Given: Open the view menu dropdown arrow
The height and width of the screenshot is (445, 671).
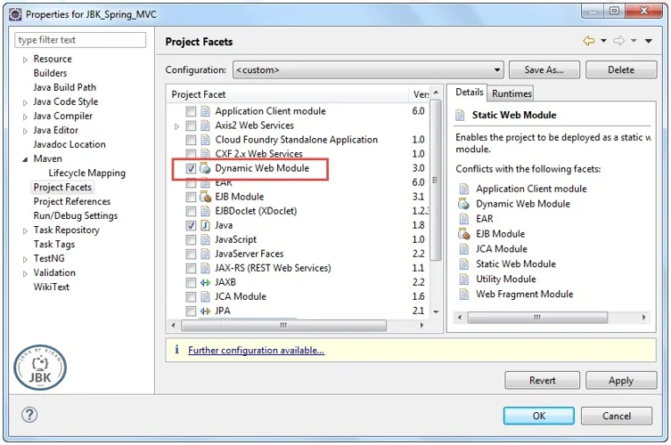Looking at the screenshot, I should 649,41.
